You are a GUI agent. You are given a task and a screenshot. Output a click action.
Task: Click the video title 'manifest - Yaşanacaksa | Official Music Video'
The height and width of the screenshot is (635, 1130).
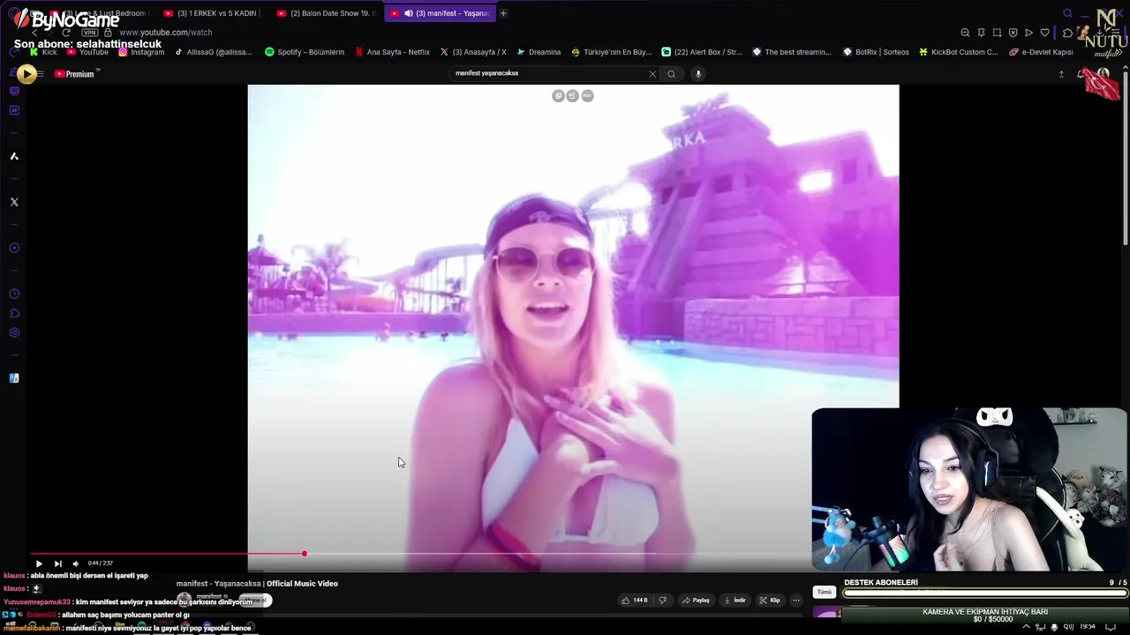[x=257, y=584]
